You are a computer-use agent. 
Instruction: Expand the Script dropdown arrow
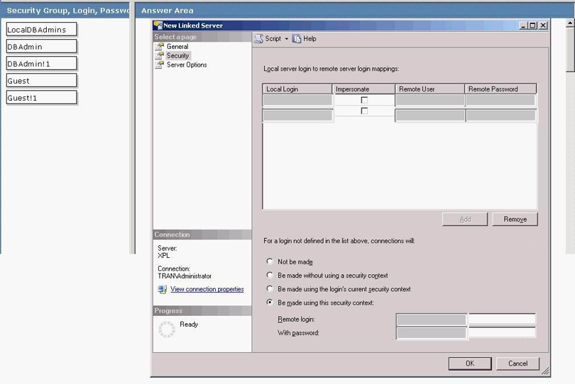287,39
